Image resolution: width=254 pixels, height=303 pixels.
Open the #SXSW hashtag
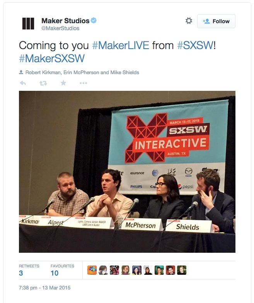click(195, 46)
